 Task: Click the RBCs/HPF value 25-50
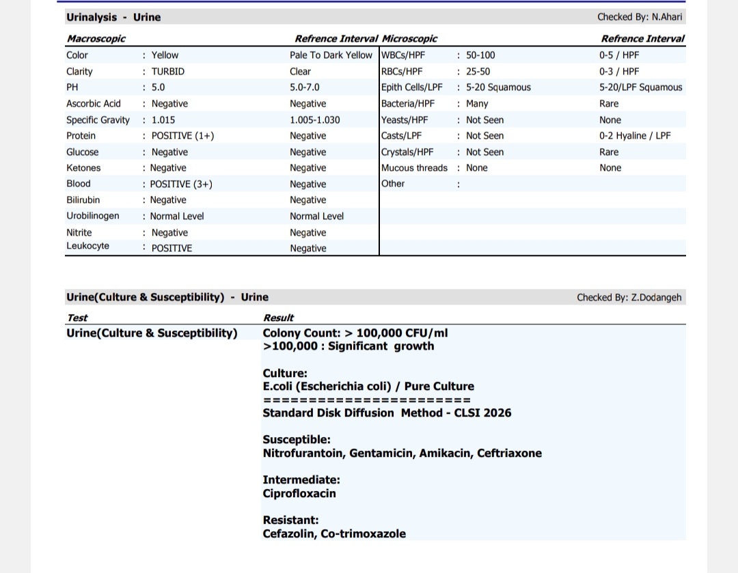point(478,72)
